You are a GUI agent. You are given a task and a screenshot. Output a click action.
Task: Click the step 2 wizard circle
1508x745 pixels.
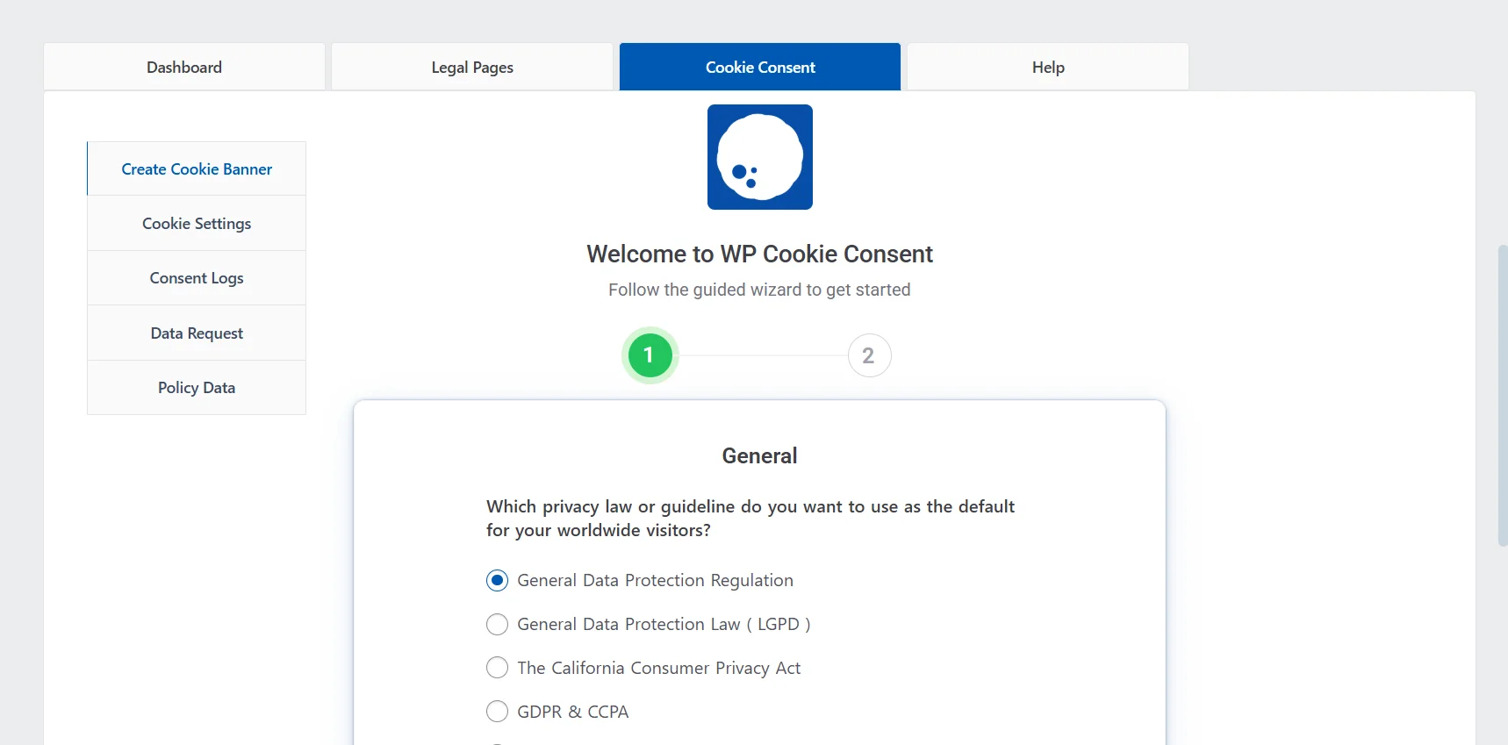[869, 355]
